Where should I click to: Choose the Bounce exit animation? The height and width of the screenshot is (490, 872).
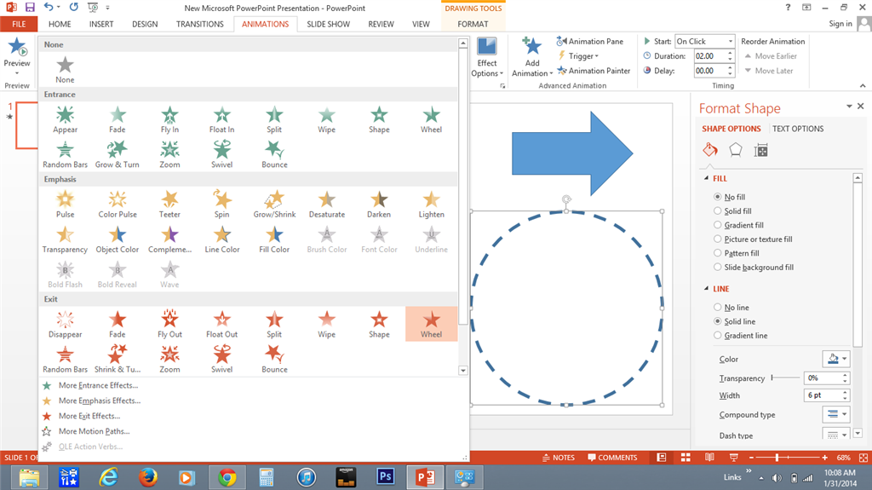[x=274, y=360]
